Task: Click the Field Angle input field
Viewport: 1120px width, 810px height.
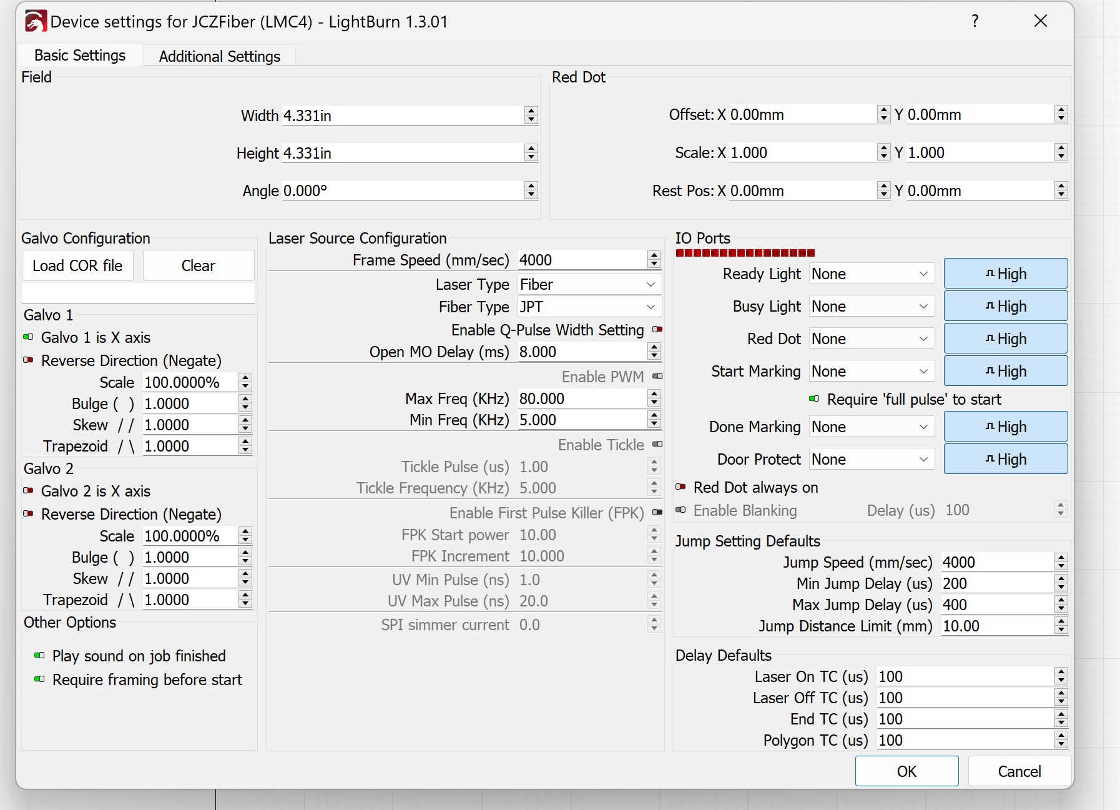Action: tap(403, 190)
